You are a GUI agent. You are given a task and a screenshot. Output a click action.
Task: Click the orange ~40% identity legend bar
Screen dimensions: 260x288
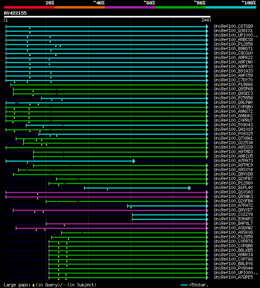pyautogui.click(x=80, y=7)
